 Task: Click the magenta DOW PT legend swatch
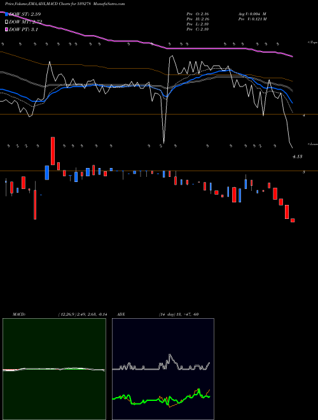coord(6,29)
